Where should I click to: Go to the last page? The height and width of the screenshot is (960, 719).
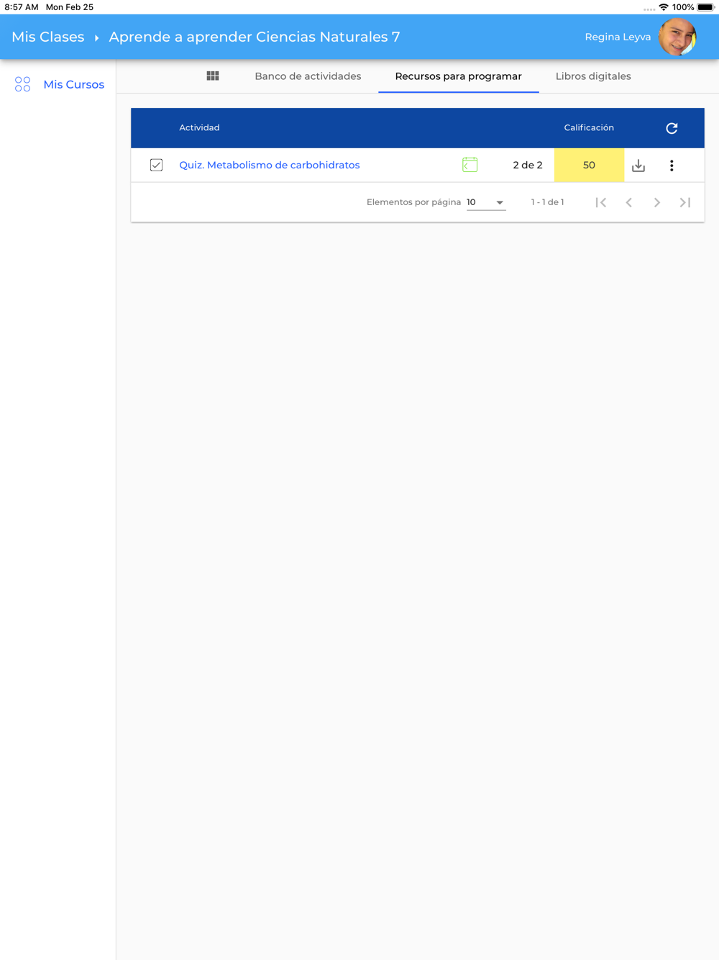685,203
